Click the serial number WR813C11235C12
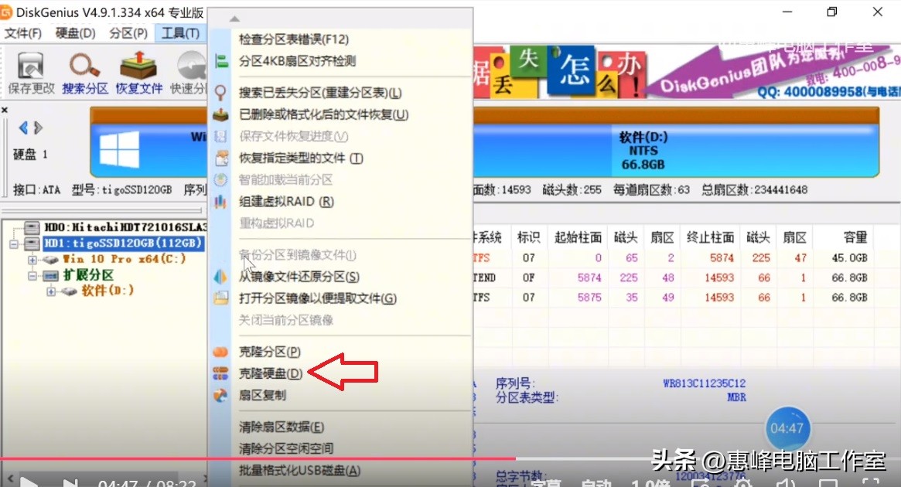The image size is (901, 487). 704,383
